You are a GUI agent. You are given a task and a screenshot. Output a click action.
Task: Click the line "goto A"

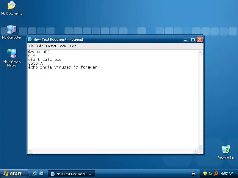pyautogui.click(x=35, y=63)
